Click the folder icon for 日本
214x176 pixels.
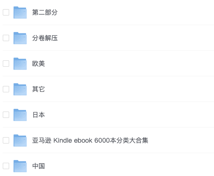pyautogui.click(x=20, y=115)
